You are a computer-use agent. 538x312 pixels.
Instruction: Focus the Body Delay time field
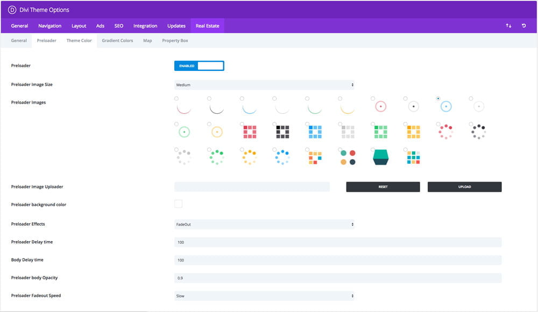coord(338,260)
